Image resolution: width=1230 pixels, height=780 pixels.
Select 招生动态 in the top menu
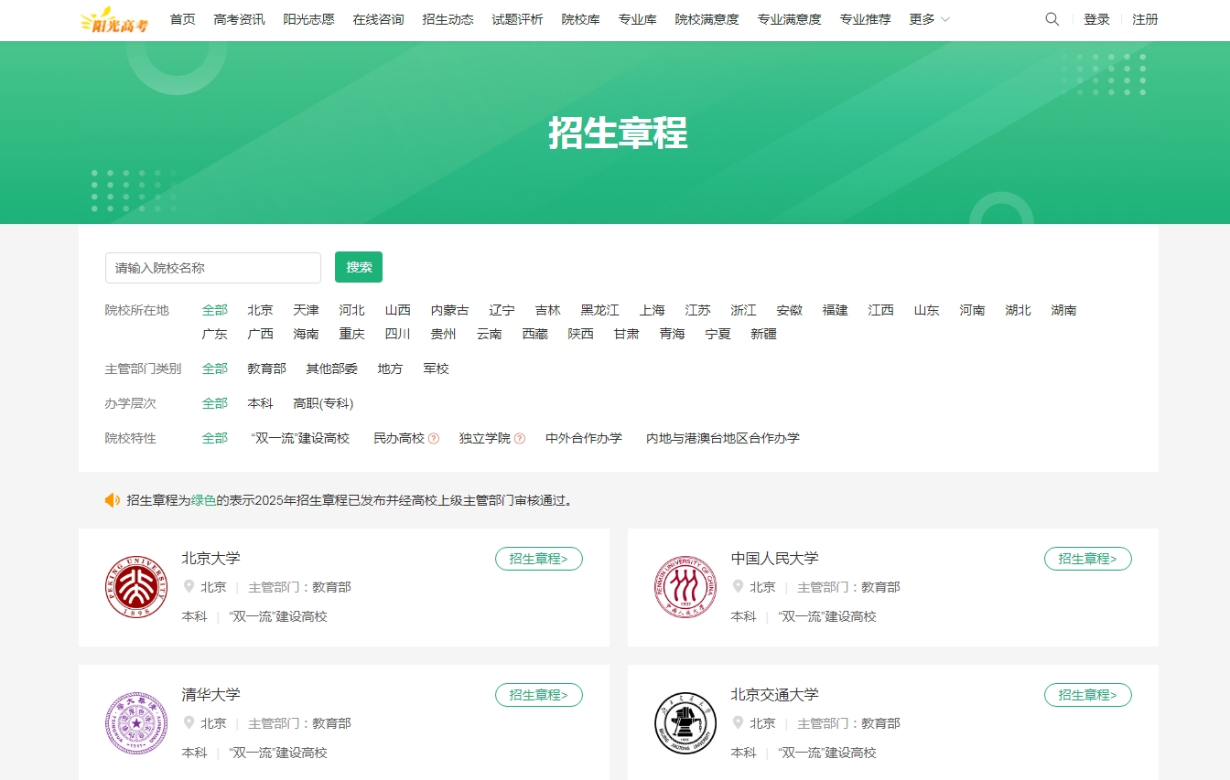(448, 19)
